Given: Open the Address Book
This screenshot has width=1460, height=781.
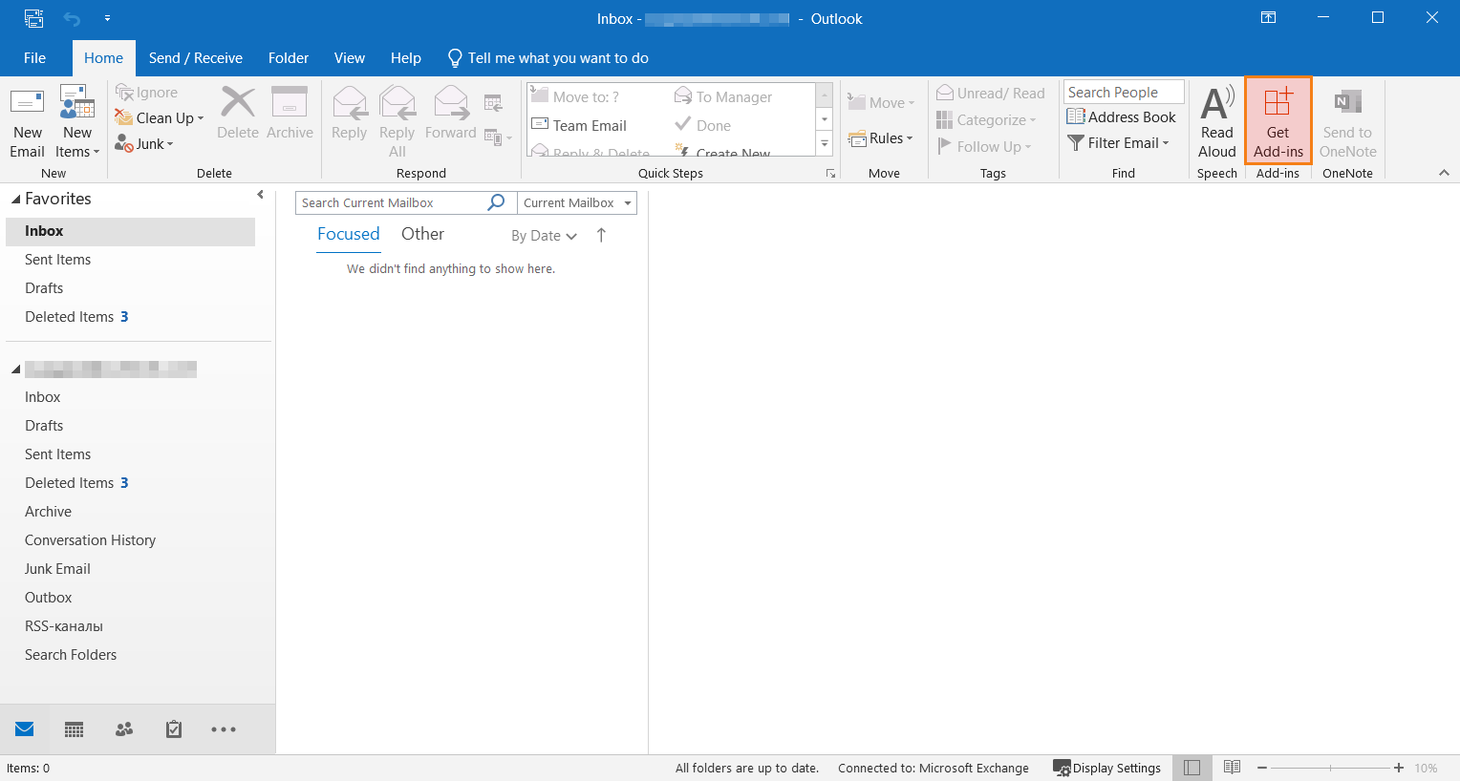Looking at the screenshot, I should click(x=1121, y=117).
